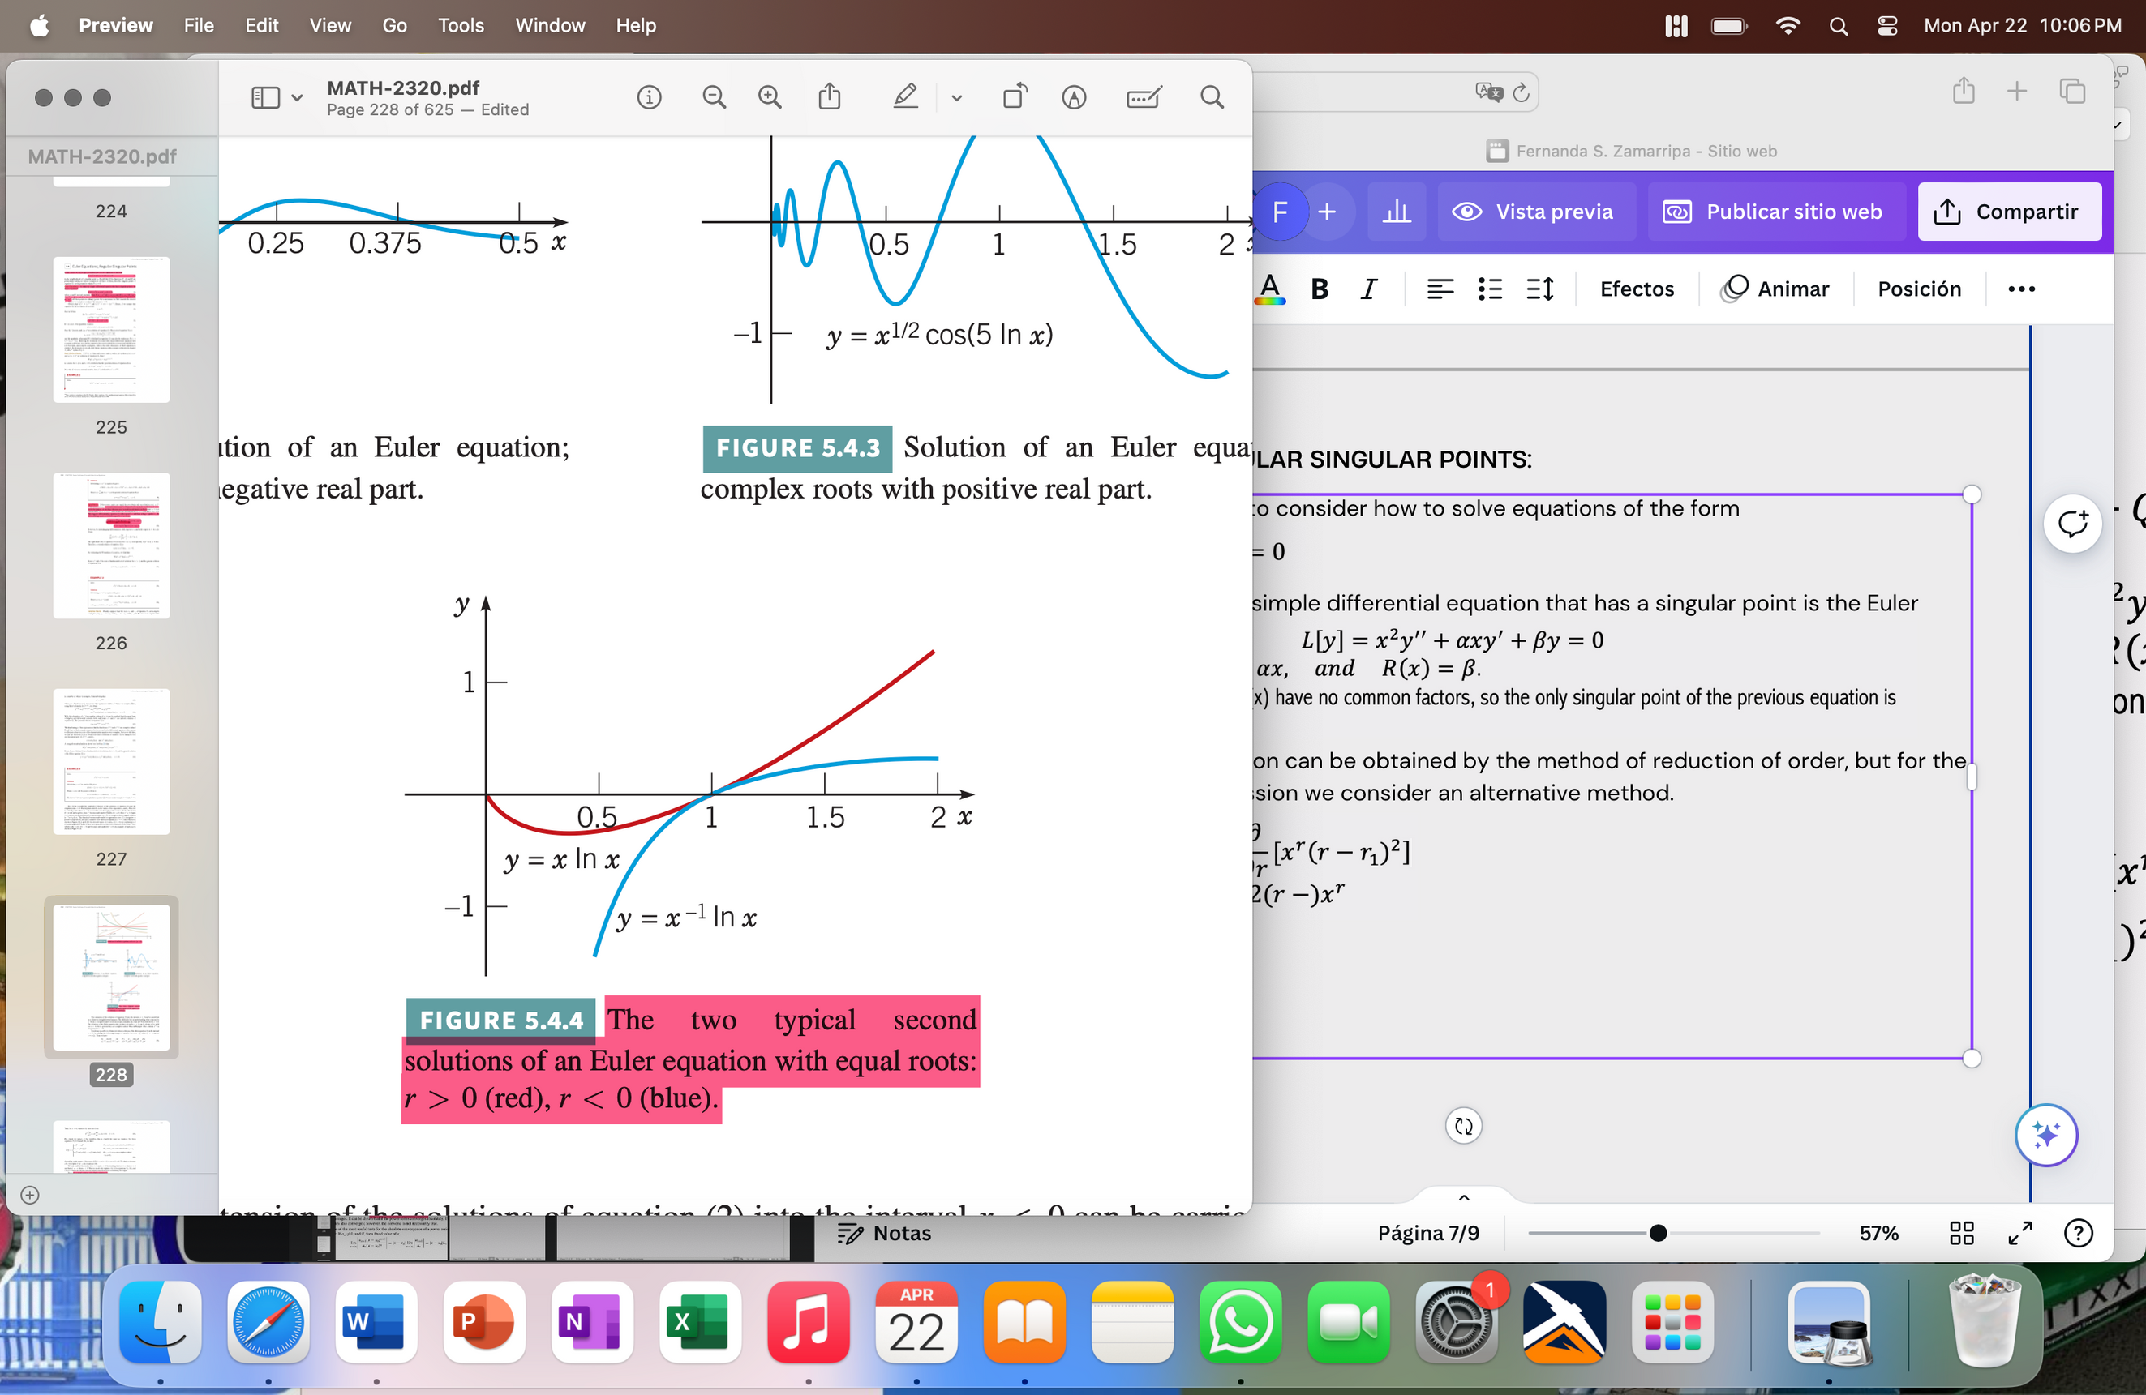The height and width of the screenshot is (1395, 2146).
Task: Open the Tools menu in menu bar
Action: 461,25
